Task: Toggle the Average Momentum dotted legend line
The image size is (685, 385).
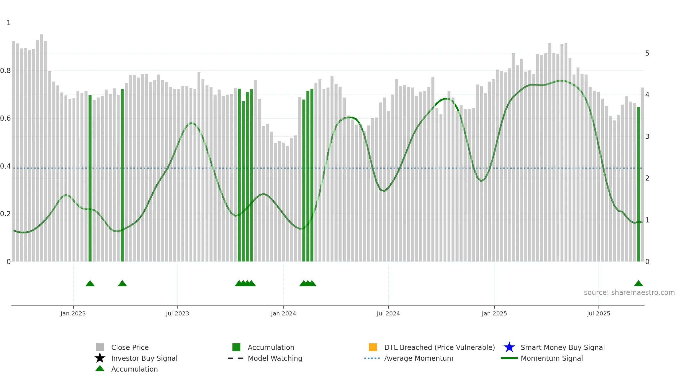Action: click(x=372, y=358)
